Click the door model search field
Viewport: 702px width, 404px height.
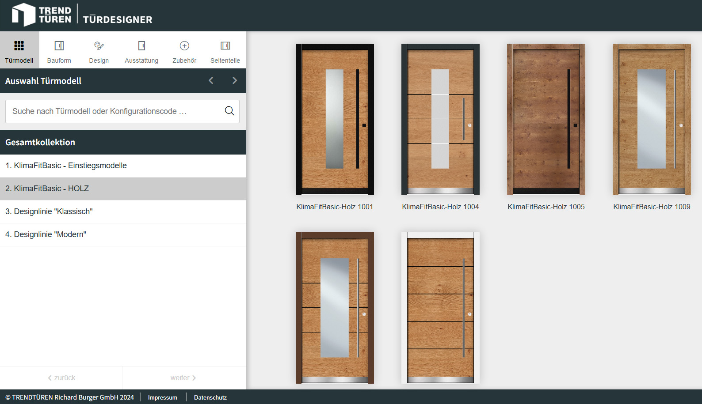[x=115, y=111]
